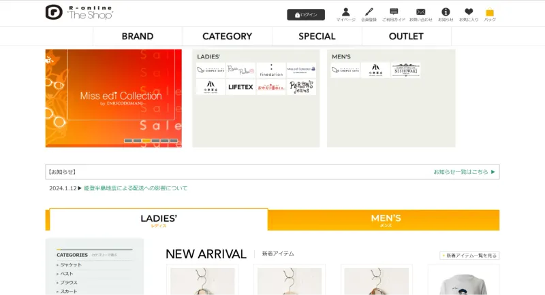The width and height of the screenshot is (545, 295).
Task: Select the LIFETEX brand logo
Action: coord(240,87)
